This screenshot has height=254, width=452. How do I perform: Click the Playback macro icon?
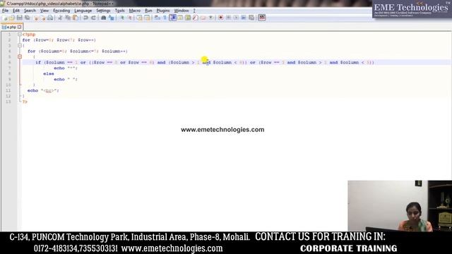click(236, 18)
